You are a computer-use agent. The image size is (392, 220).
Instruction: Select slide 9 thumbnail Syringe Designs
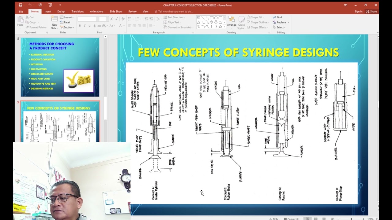(60, 122)
